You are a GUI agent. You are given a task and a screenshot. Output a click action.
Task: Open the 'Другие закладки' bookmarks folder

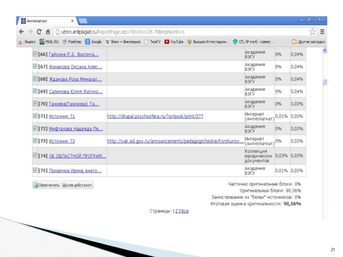click(x=308, y=42)
